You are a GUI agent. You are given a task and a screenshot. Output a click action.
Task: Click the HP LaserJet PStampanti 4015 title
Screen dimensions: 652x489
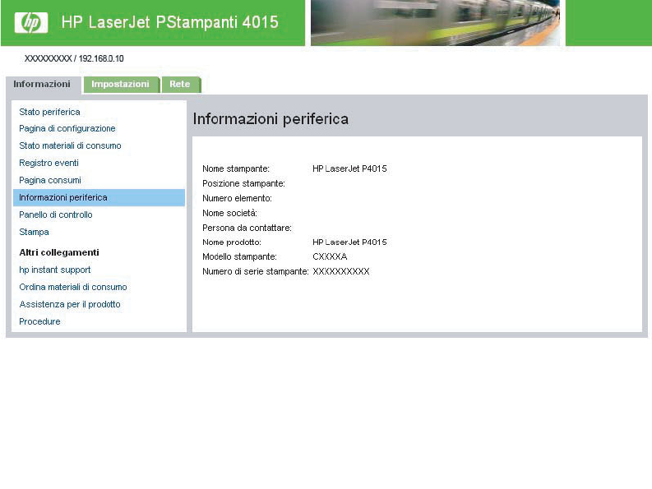tap(170, 22)
